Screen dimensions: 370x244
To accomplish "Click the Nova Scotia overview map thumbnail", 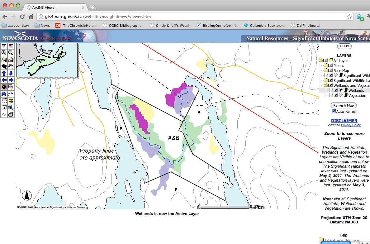I will (x=47, y=60).
